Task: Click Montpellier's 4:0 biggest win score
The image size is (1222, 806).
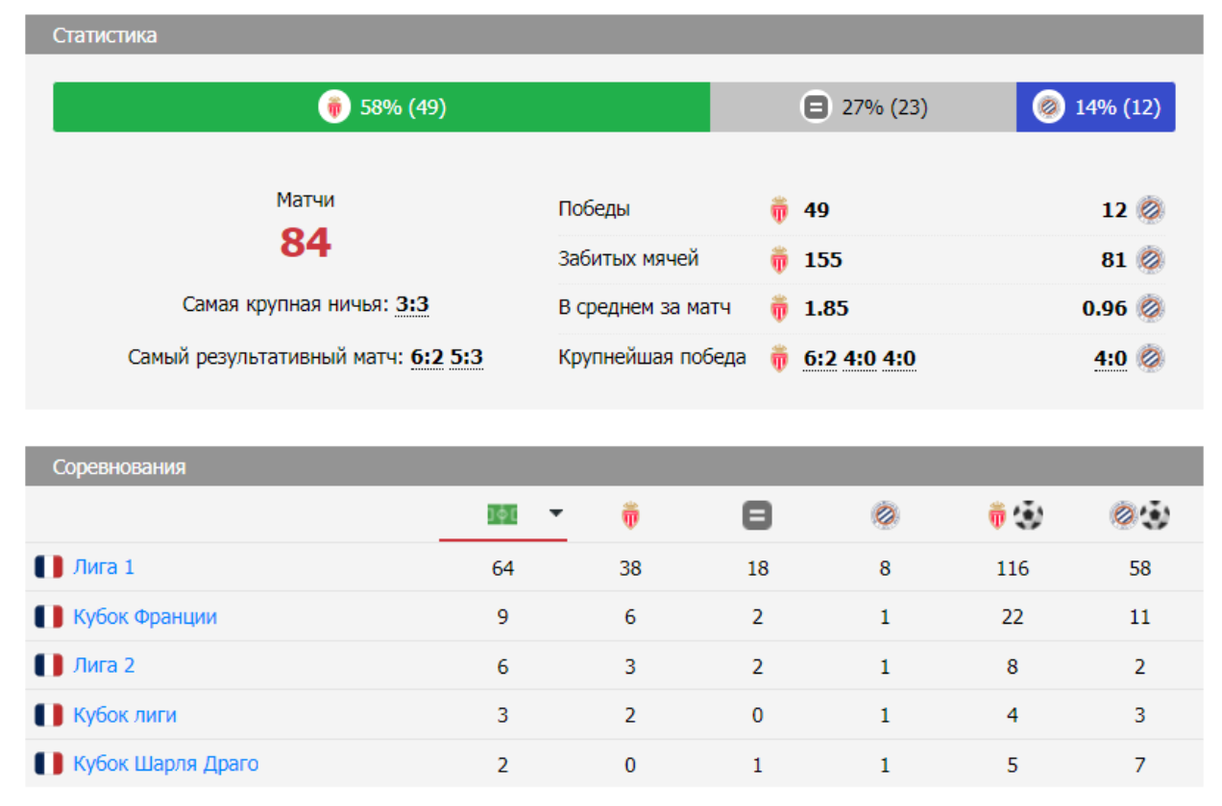Action: 1110,359
